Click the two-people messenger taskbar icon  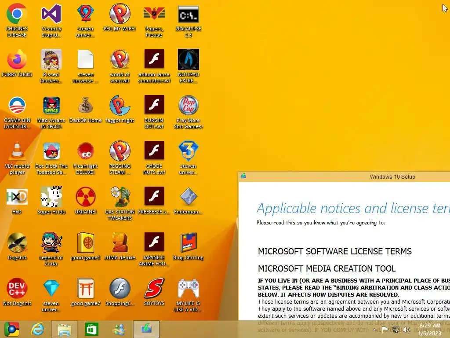(119, 329)
